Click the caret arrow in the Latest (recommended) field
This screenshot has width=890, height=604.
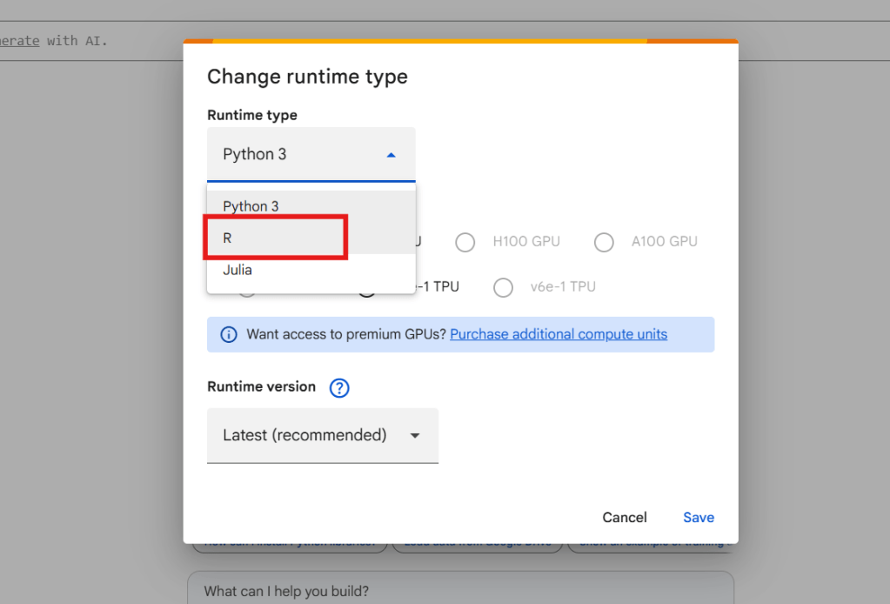click(x=415, y=435)
